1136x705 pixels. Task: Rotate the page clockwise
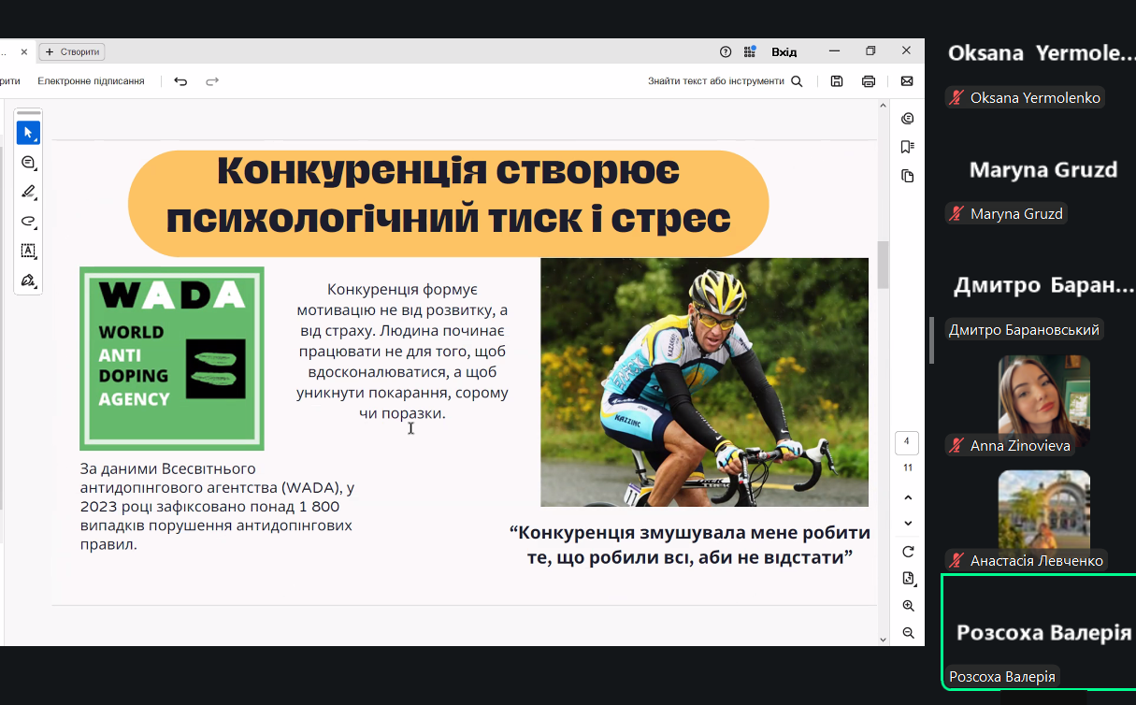tap(908, 552)
